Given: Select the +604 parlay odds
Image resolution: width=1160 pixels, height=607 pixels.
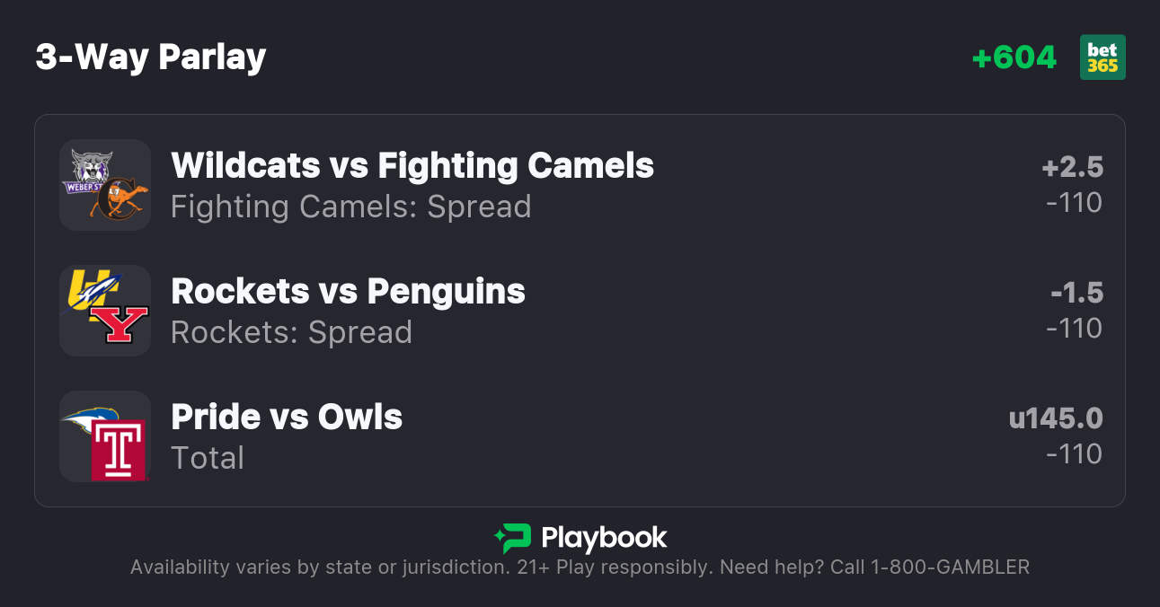Looking at the screenshot, I should pyautogui.click(x=1014, y=57).
